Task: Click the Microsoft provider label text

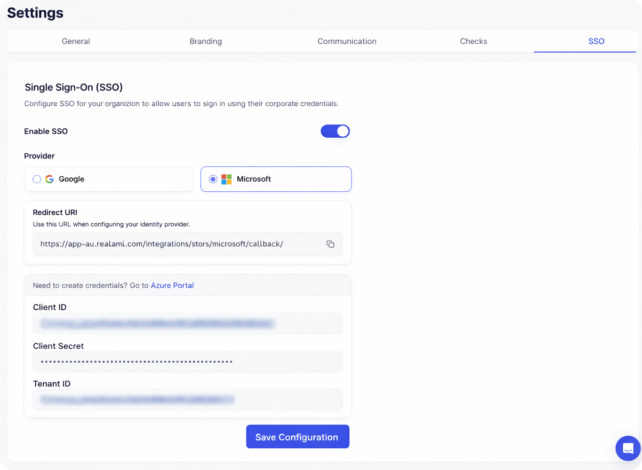Action: [254, 179]
